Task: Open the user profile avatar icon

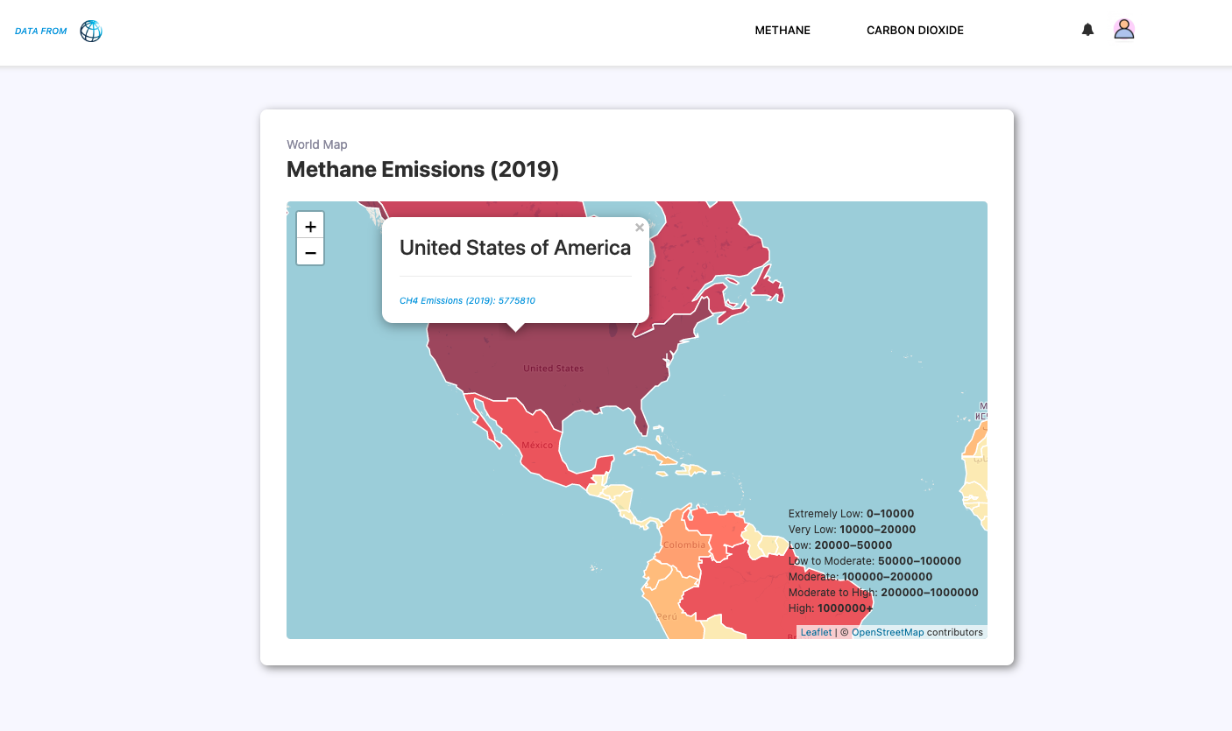Action: 1124,29
